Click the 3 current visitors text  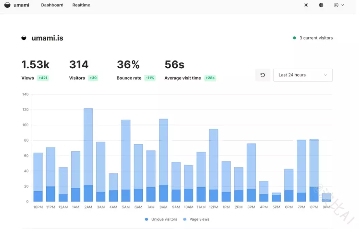coord(316,38)
